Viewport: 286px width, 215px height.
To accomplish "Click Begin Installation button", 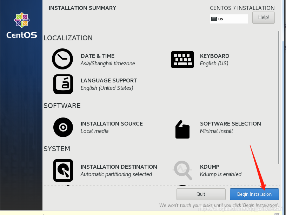I will pyautogui.click(x=254, y=194).
